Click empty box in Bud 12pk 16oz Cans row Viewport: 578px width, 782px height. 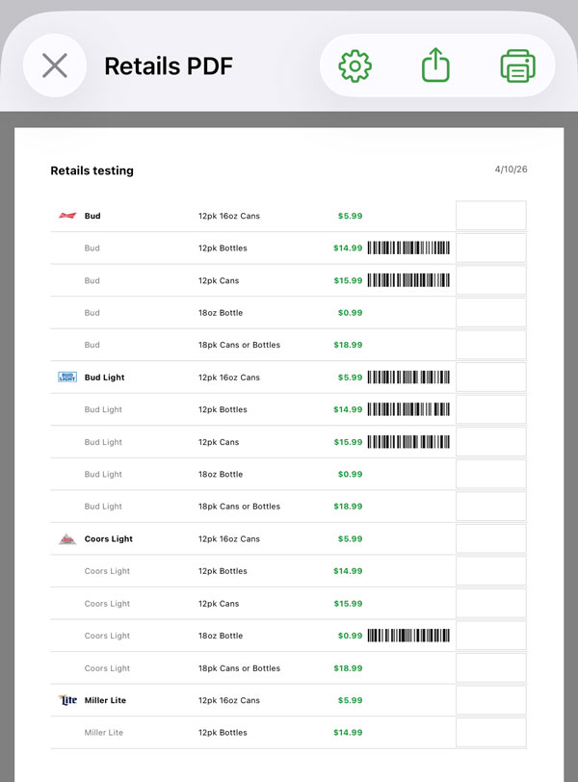(x=491, y=216)
